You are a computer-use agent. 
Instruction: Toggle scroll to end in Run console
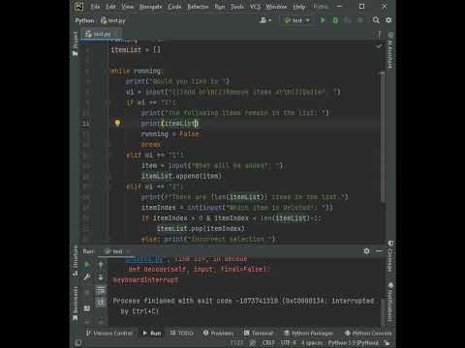101,303
